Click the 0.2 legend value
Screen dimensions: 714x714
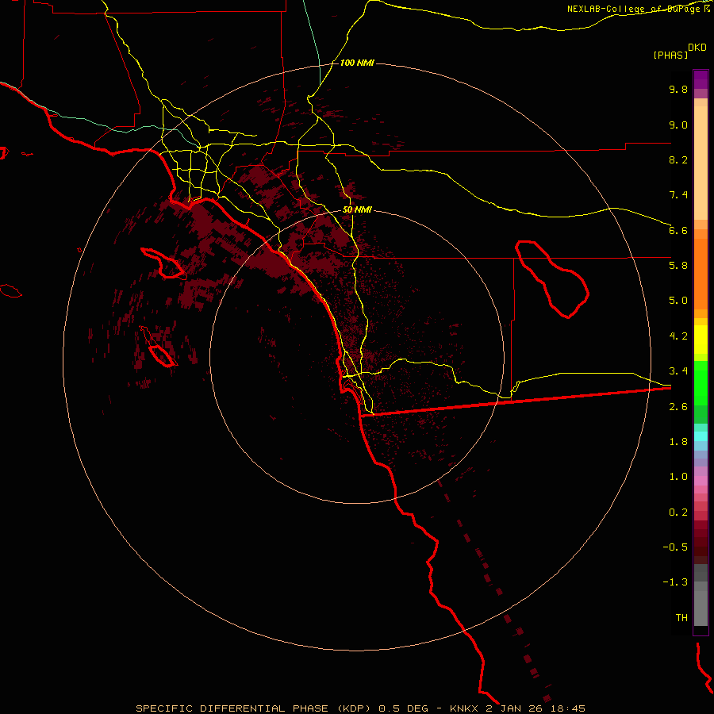point(678,512)
